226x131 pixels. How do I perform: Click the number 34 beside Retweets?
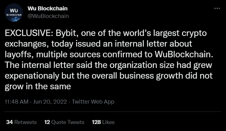coord(9,122)
